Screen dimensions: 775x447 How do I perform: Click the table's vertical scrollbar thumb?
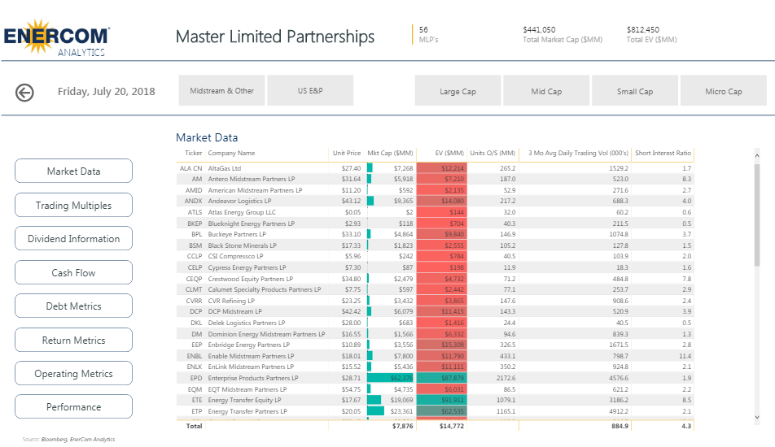pyautogui.click(x=758, y=215)
